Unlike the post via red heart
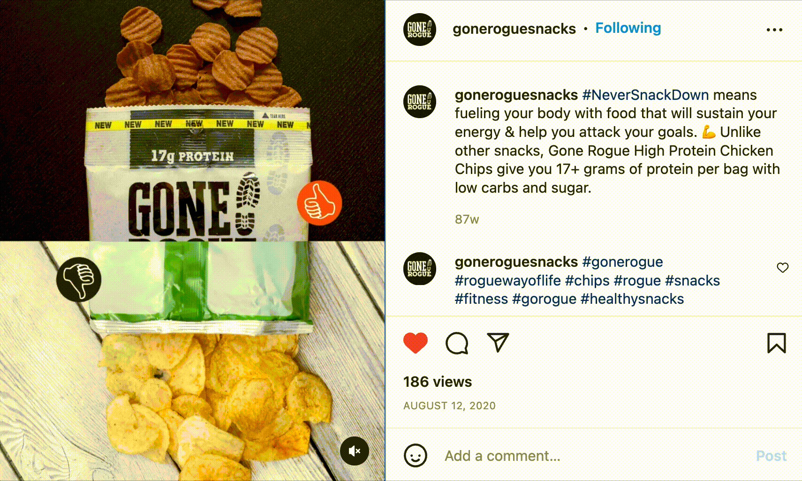This screenshot has height=481, width=802. pos(416,343)
